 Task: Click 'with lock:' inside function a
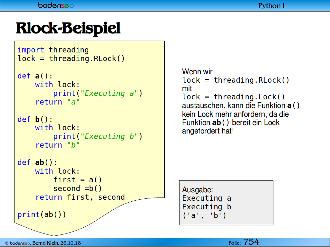pyautogui.click(x=57, y=85)
